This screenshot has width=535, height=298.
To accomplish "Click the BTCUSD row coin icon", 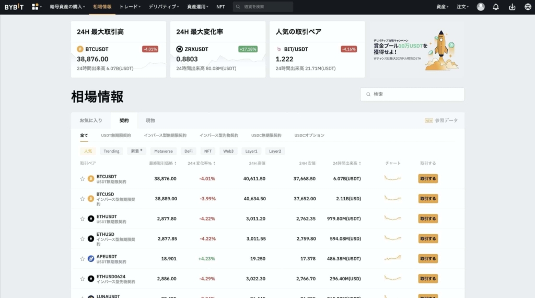I will pyautogui.click(x=91, y=199).
